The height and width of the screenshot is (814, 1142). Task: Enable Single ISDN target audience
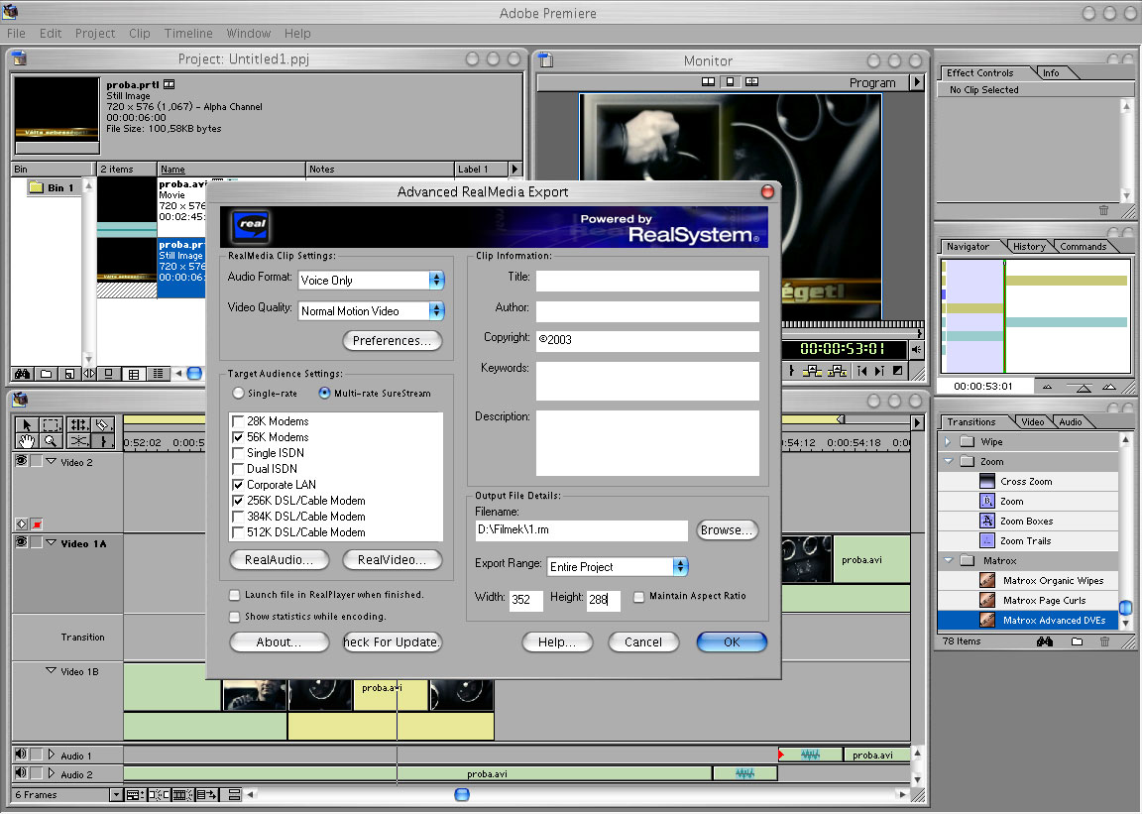pyautogui.click(x=238, y=452)
